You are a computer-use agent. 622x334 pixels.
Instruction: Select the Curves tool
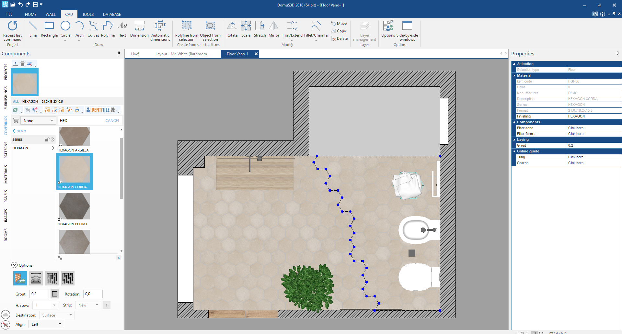[93, 29]
